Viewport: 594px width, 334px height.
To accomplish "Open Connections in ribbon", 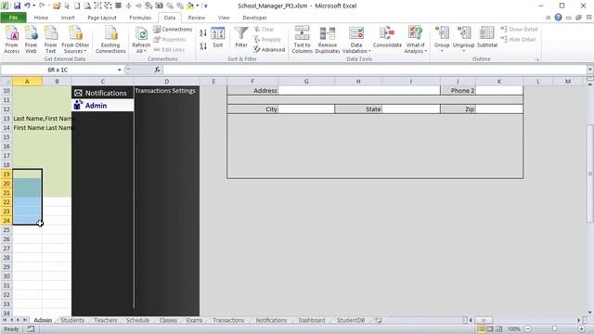I will coord(173,29).
